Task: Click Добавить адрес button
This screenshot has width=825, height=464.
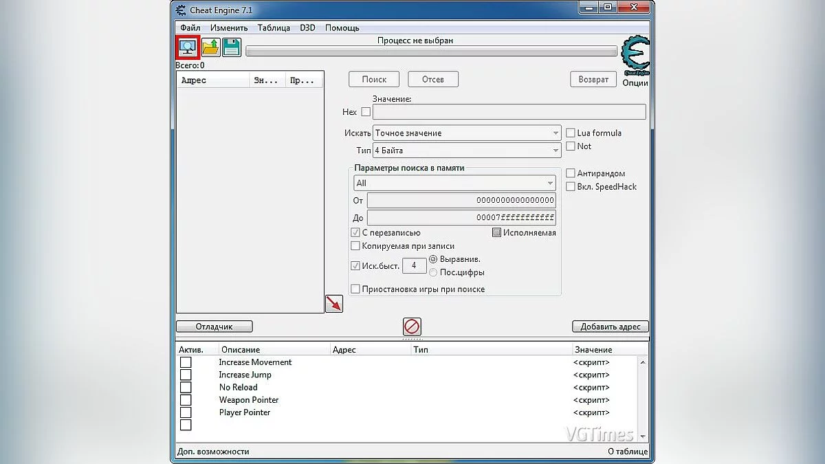Action: tap(610, 327)
